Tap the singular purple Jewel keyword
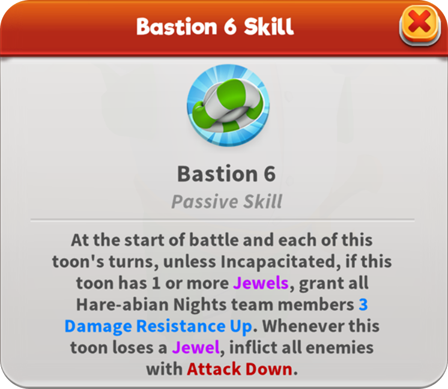Image resolution: width=448 pixels, height=389 pixels. (x=196, y=348)
